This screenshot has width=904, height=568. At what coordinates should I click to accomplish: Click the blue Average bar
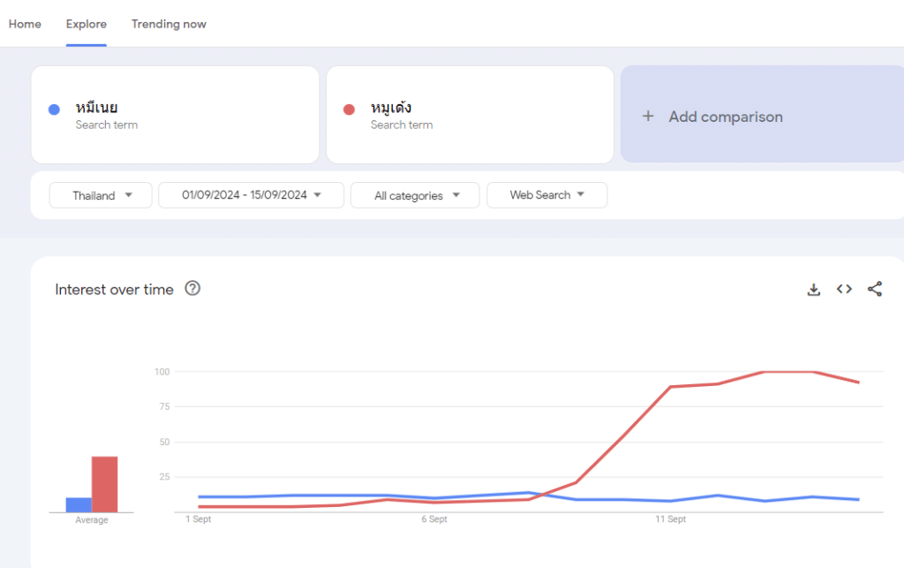point(79,504)
